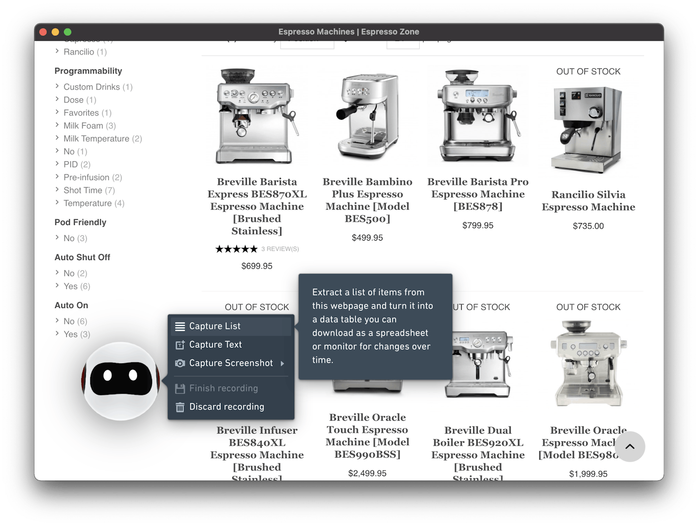
Task: Open Breville Oracle Touch title link
Action: click(x=367, y=436)
